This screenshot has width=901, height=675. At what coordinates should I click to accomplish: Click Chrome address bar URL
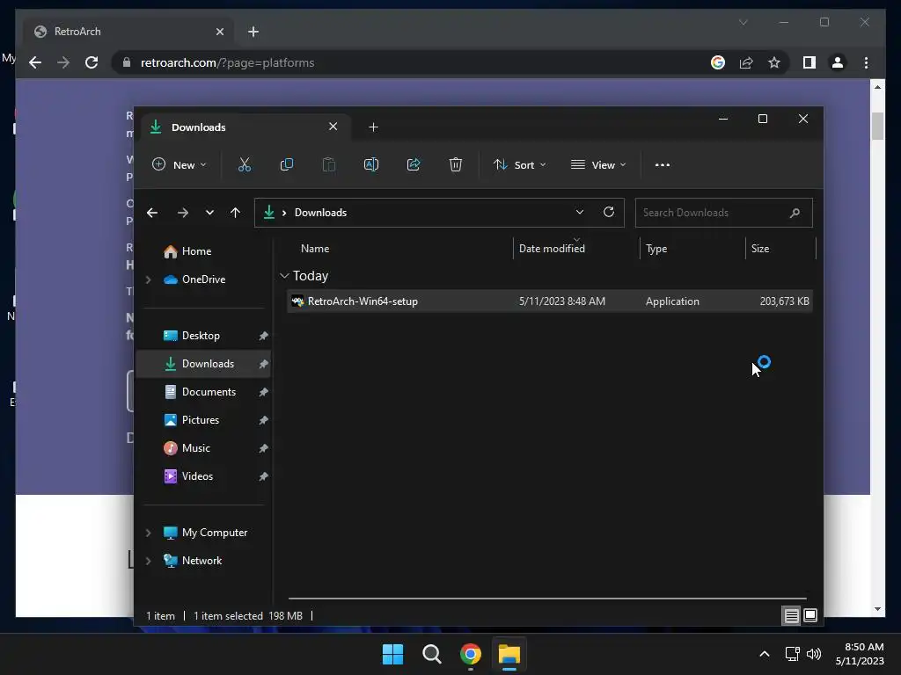[228, 62]
